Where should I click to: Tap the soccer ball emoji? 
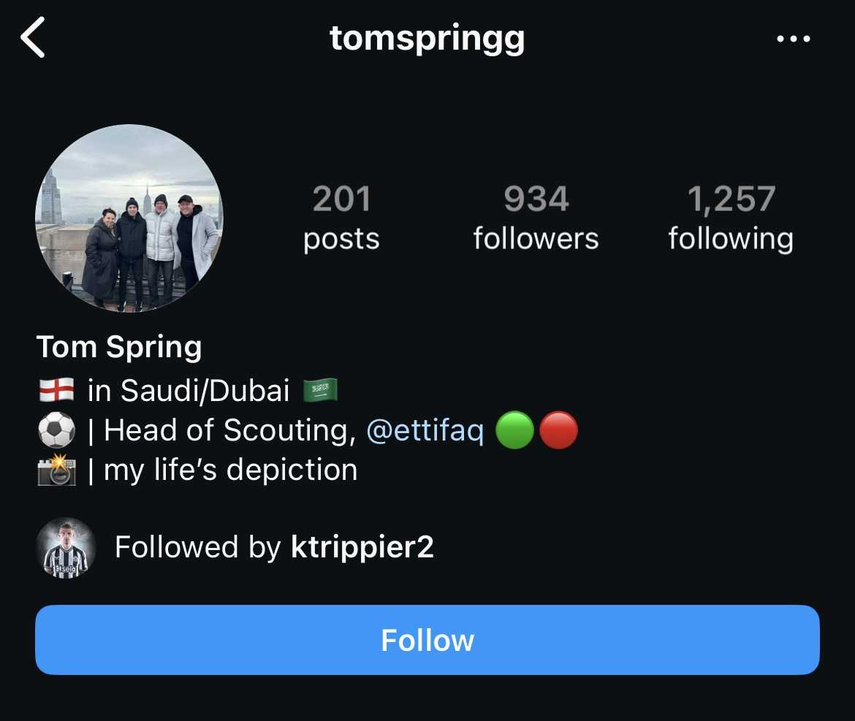pyautogui.click(x=57, y=430)
